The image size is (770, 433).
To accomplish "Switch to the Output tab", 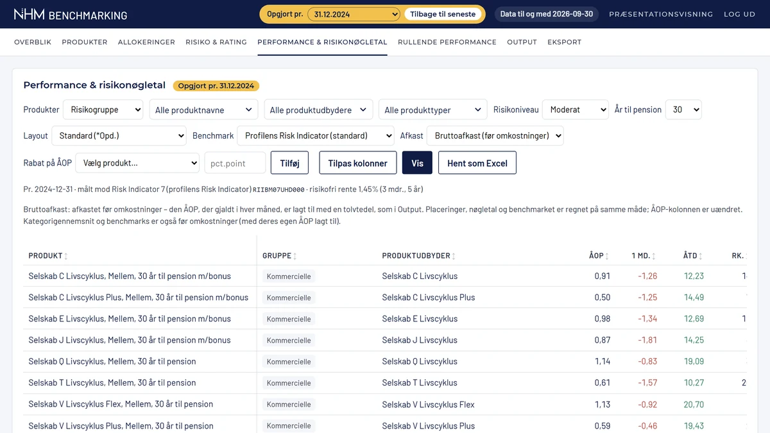I will [522, 42].
